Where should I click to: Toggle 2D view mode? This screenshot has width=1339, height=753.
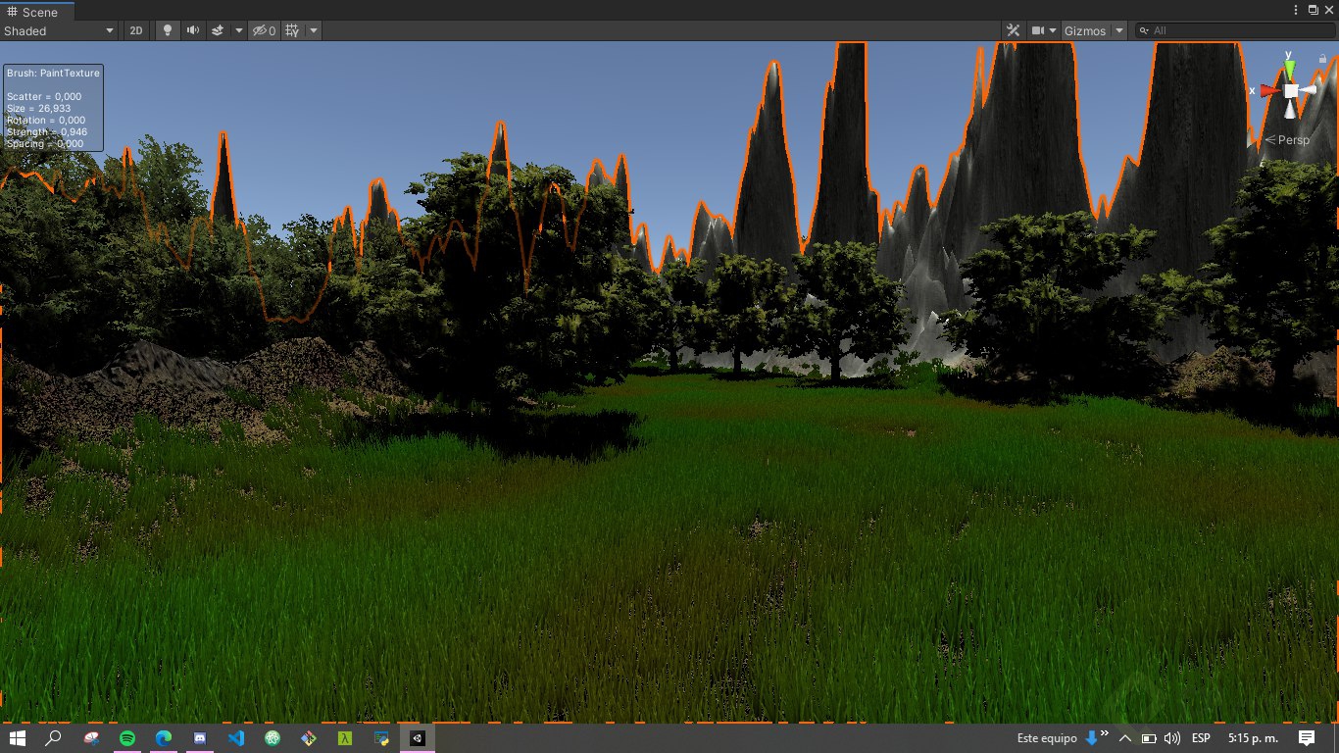click(x=136, y=30)
